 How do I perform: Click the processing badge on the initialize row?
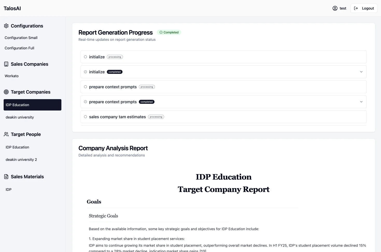115,57
